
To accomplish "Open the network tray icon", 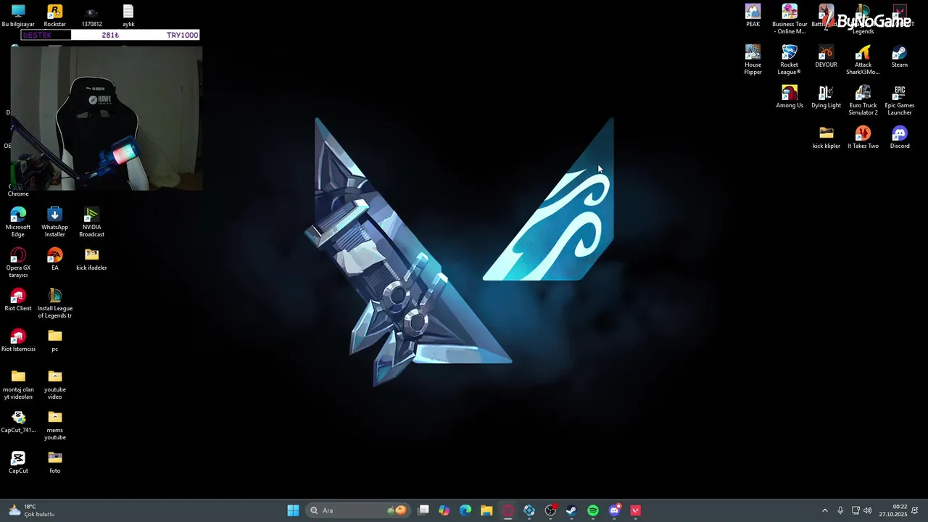I will tap(855, 510).
